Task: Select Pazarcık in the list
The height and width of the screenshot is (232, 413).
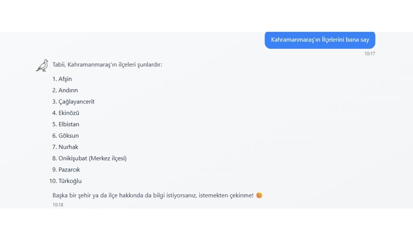Action: pyautogui.click(x=69, y=169)
